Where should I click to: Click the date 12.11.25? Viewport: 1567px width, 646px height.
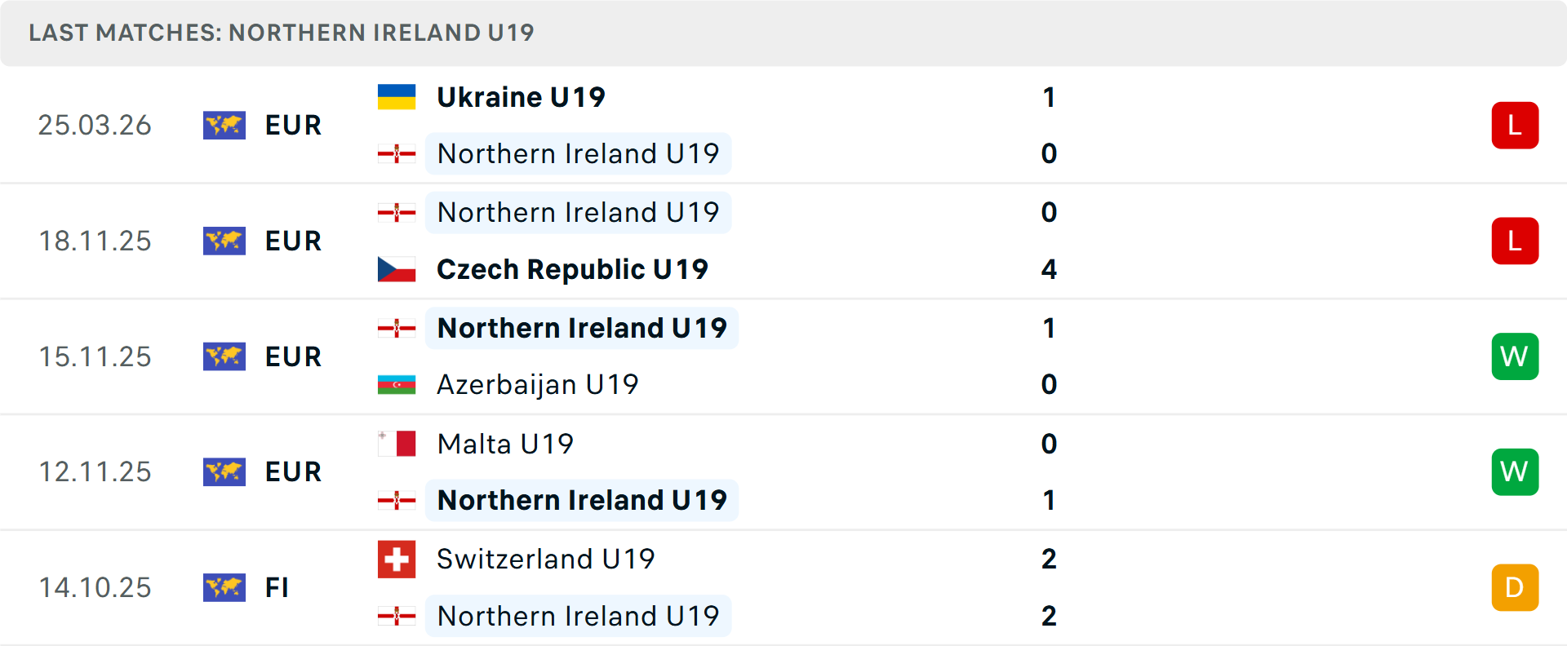pos(95,471)
